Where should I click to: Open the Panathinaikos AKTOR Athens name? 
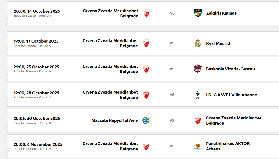click(x=228, y=146)
